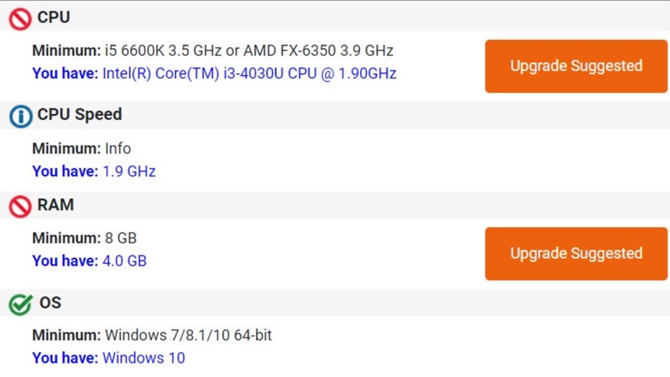Click the i5 6600K minimum CPU text
The height and width of the screenshot is (377, 670).
(x=249, y=51)
